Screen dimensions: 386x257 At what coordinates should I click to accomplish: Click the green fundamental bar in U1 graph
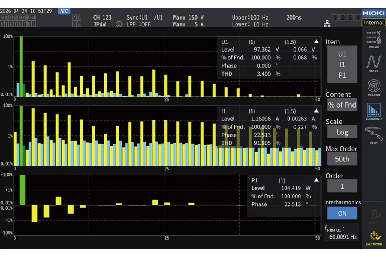click(21, 66)
